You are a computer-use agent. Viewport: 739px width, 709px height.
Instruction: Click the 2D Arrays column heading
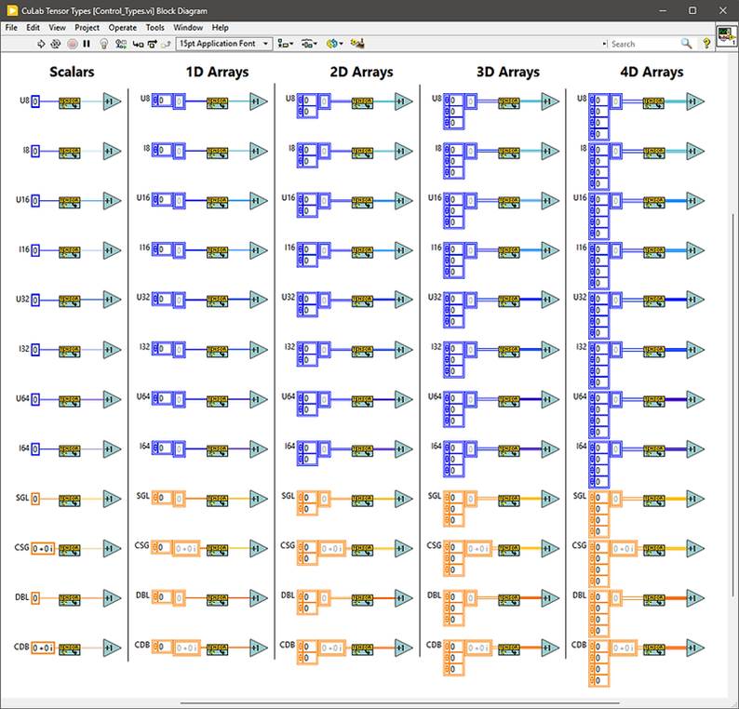pyautogui.click(x=361, y=72)
